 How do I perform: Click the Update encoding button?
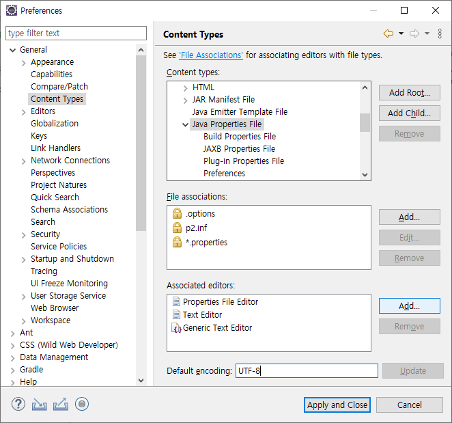coord(413,371)
